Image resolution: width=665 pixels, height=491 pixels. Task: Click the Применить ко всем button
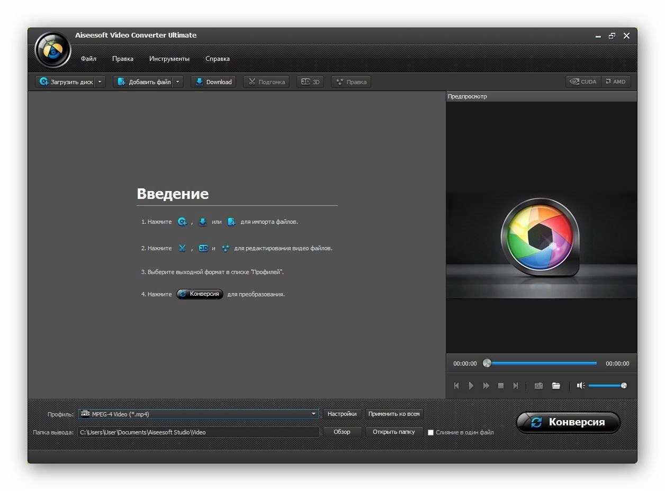tap(394, 414)
